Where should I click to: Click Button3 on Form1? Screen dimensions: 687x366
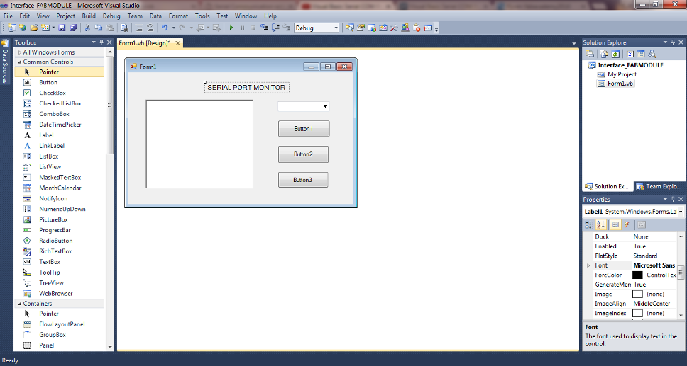coord(303,180)
